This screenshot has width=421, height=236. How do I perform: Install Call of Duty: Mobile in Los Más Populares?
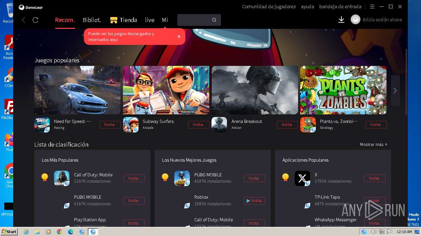[x=134, y=178]
